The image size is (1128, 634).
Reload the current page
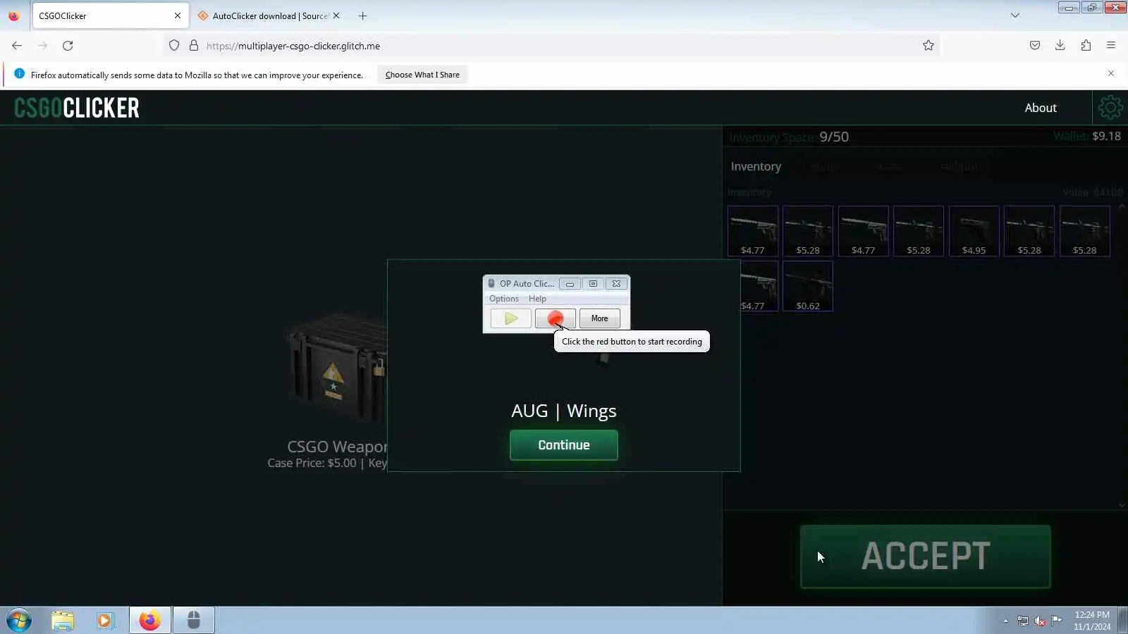(68, 46)
